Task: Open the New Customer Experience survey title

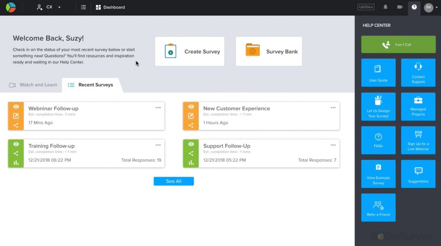Action: pos(236,109)
